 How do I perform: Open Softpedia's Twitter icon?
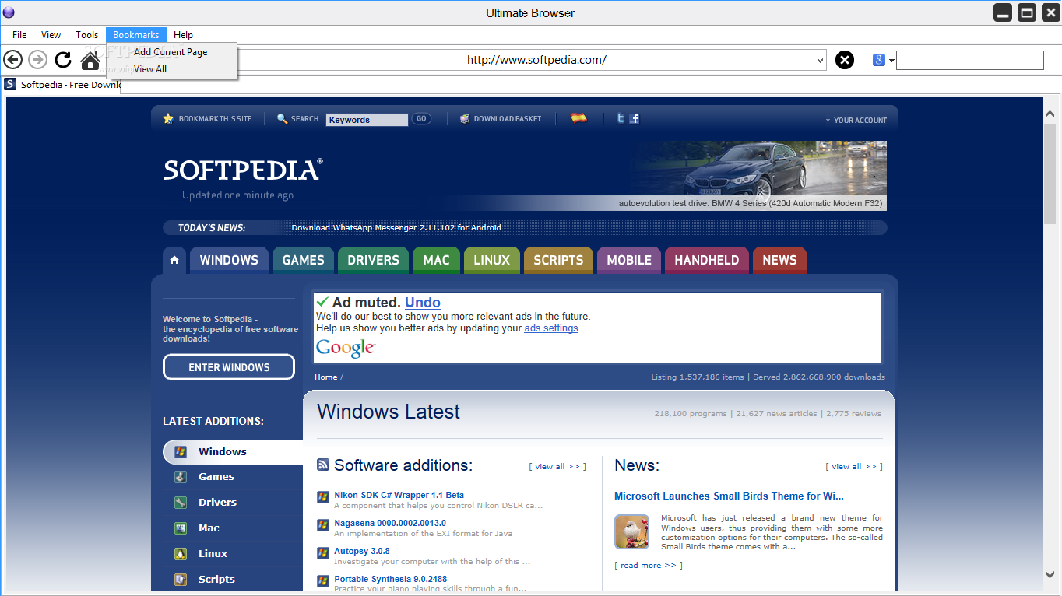pyautogui.click(x=621, y=118)
